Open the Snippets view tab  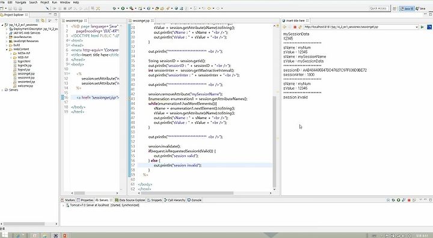(155, 200)
